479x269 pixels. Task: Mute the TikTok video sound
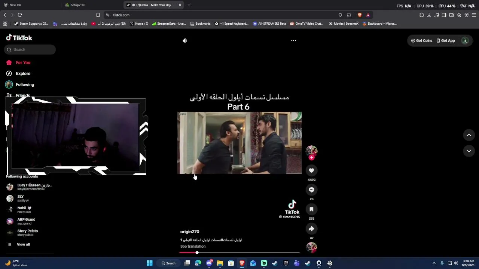coord(185,41)
